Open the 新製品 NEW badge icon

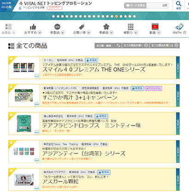[x=57, y=27]
